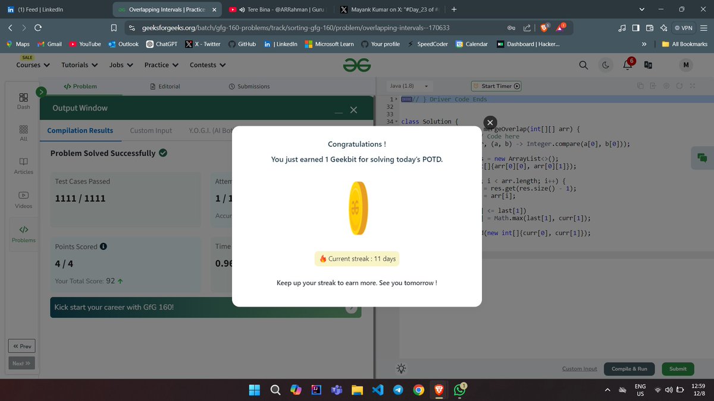Collapse class Solution at line 34
Viewport: 714px width, 401px height.
coord(396,121)
